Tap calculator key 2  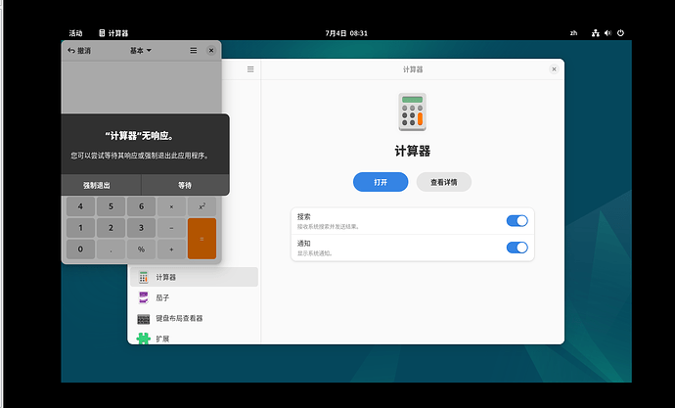click(x=111, y=228)
